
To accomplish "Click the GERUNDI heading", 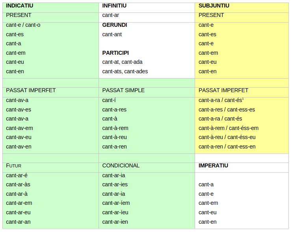I will (114, 25).
